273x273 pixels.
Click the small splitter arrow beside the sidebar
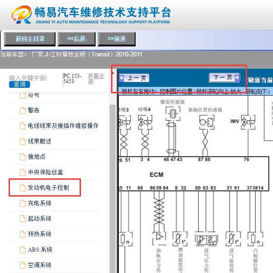pos(113,72)
